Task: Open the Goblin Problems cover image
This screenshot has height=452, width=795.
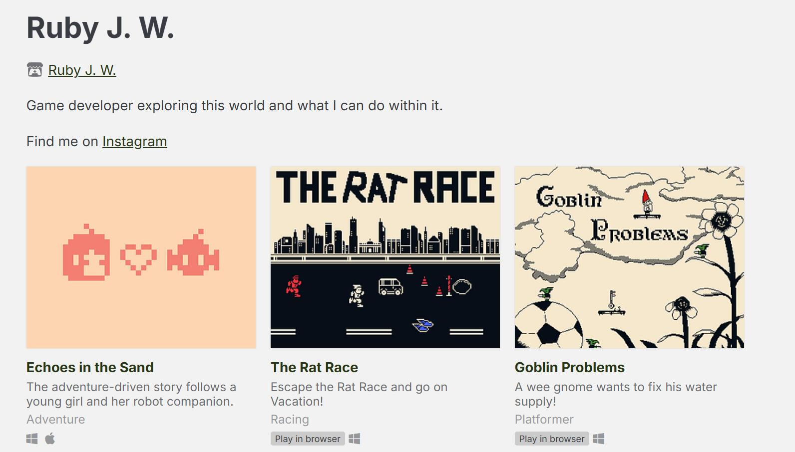Action: (629, 257)
